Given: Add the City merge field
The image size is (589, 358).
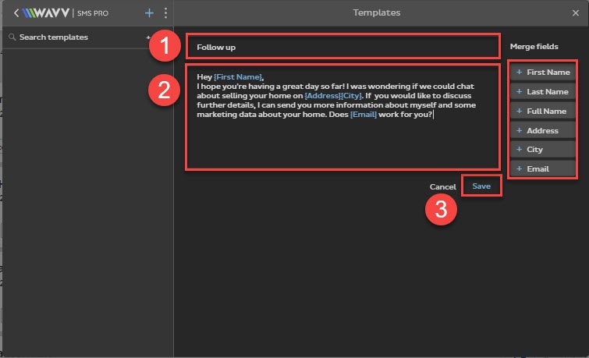Looking at the screenshot, I should [542, 149].
